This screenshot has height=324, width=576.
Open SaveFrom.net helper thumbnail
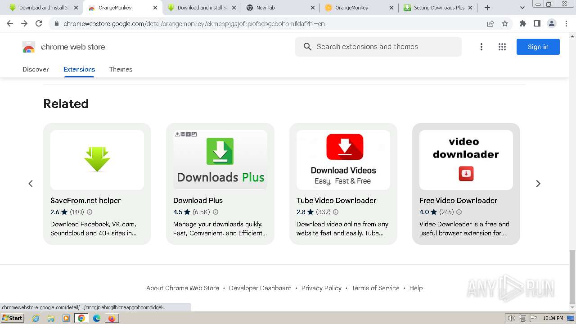point(97,160)
